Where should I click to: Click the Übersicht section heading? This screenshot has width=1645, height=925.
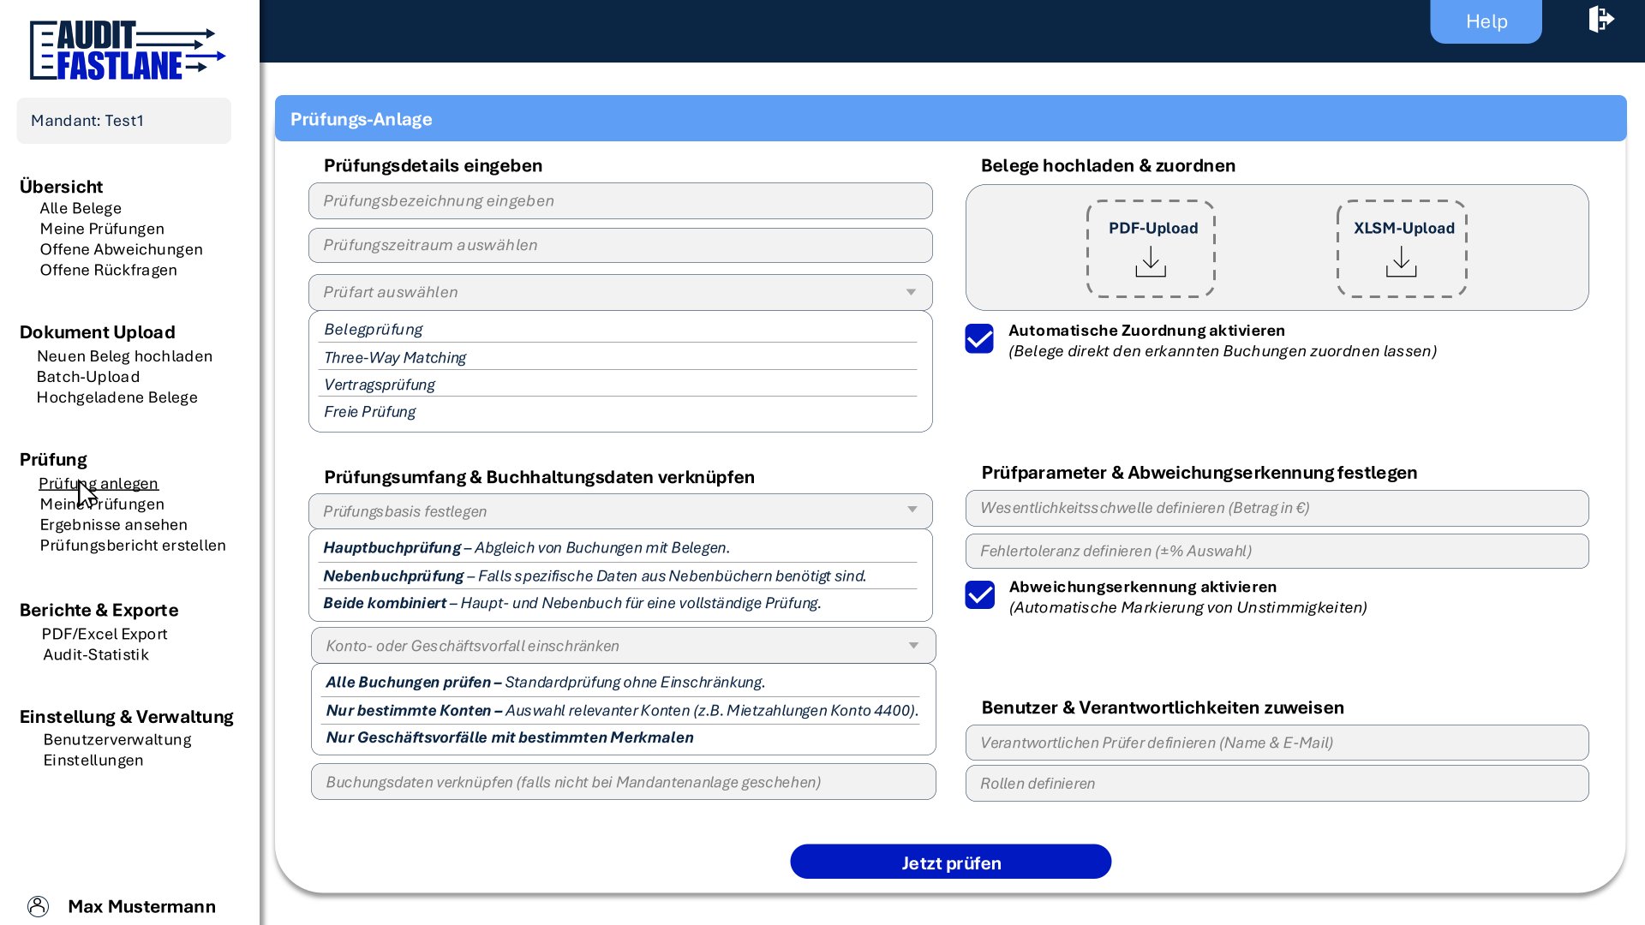tap(61, 187)
